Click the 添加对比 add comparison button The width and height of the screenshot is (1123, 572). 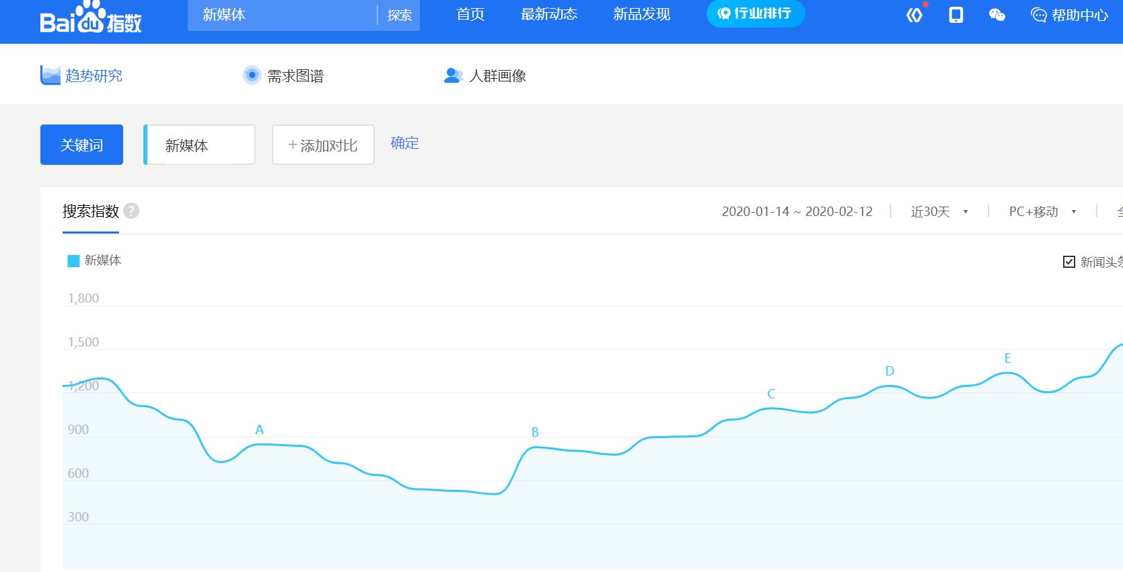point(323,145)
